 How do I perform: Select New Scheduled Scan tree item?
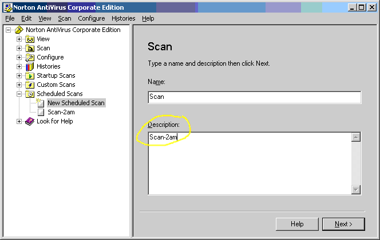(76, 103)
